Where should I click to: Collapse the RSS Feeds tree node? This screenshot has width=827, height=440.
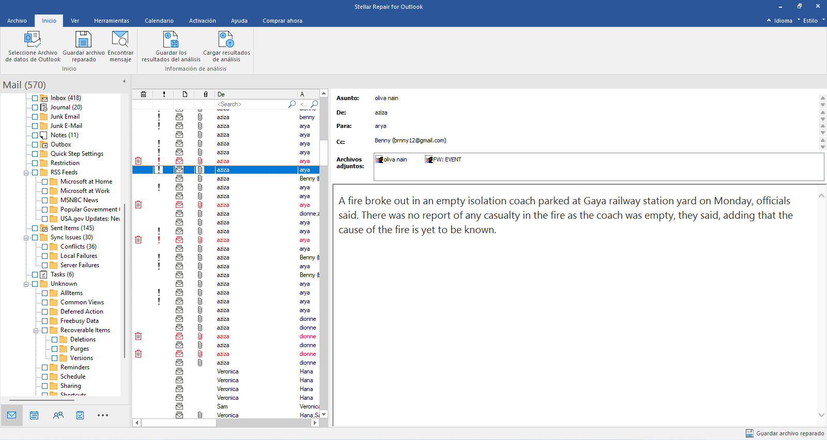(26, 173)
